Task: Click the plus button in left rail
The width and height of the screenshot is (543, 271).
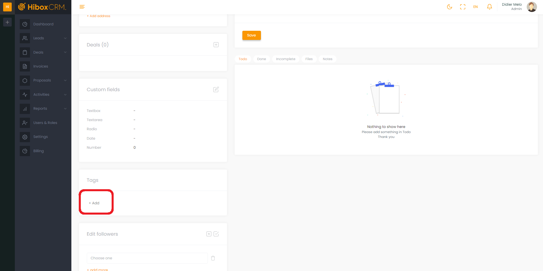Action: (7, 22)
